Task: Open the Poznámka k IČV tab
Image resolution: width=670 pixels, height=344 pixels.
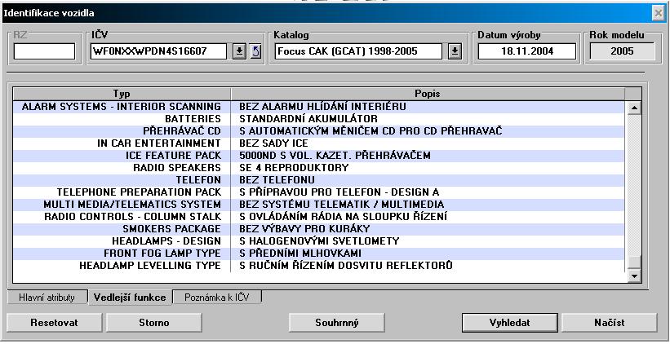Action: 218,298
